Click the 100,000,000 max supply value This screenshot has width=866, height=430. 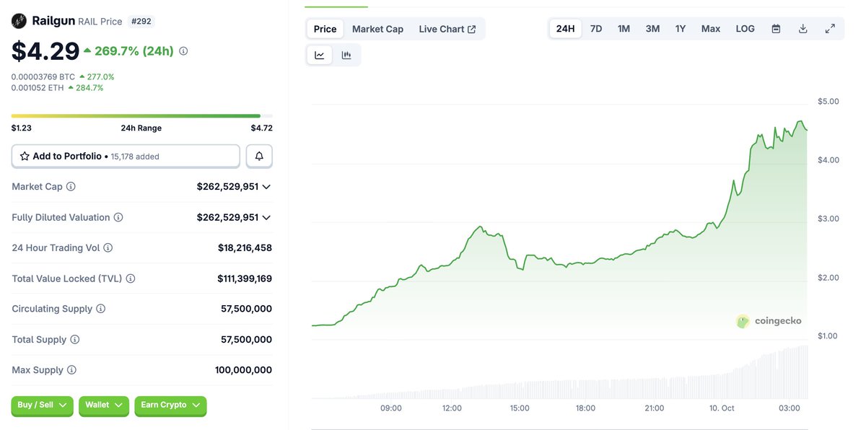243,370
